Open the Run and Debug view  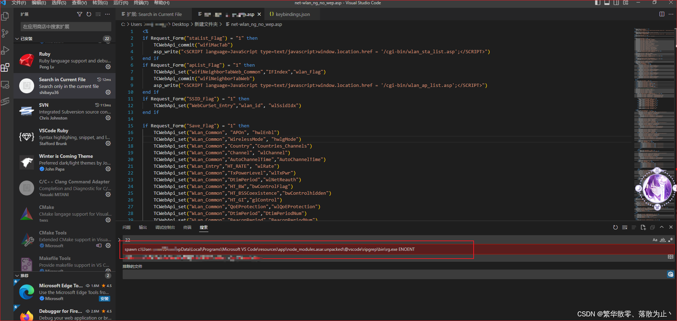[5, 50]
